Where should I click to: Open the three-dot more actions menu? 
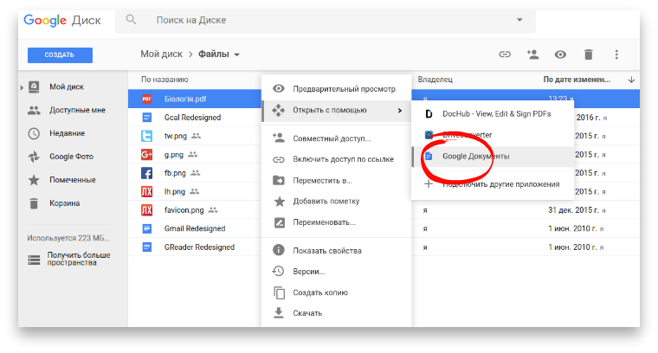coord(616,55)
